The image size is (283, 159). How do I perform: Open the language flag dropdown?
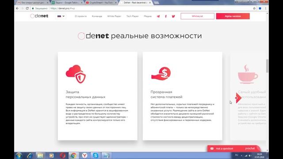click(x=61, y=16)
